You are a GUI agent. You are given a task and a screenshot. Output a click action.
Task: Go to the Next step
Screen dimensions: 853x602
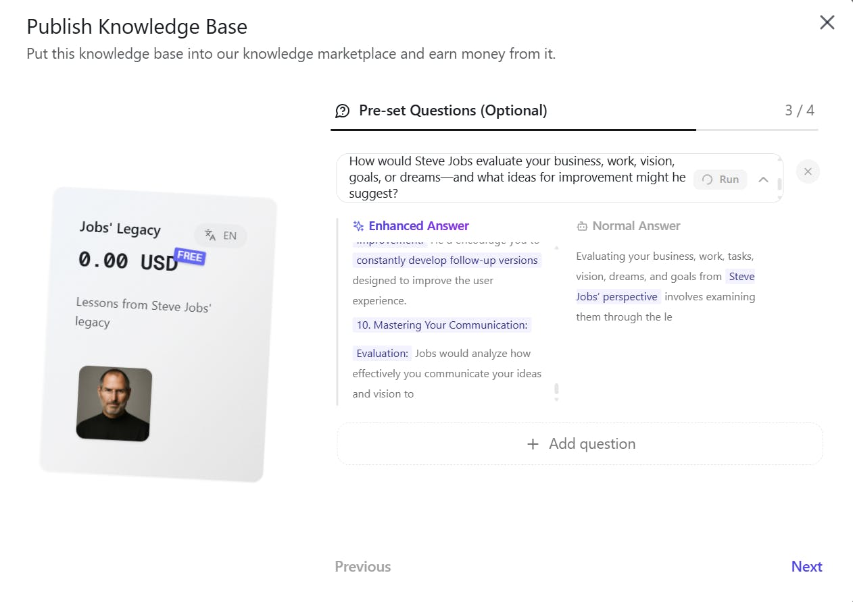click(x=806, y=567)
